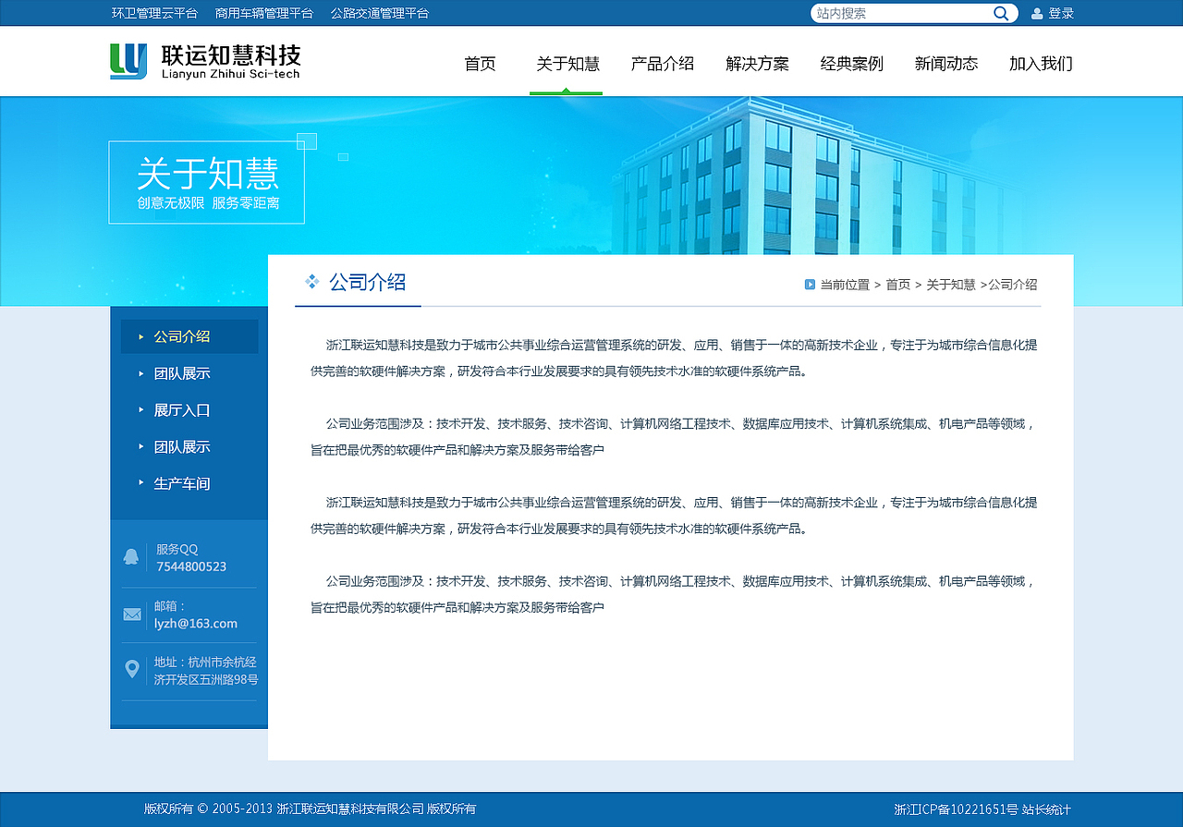Click the 联运知慧科技 logo text
Screen dimensions: 1183x827
coord(231,55)
